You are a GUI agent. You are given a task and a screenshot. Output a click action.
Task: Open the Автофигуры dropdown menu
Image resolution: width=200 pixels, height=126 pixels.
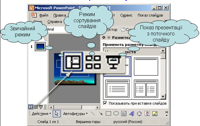tap(76, 114)
